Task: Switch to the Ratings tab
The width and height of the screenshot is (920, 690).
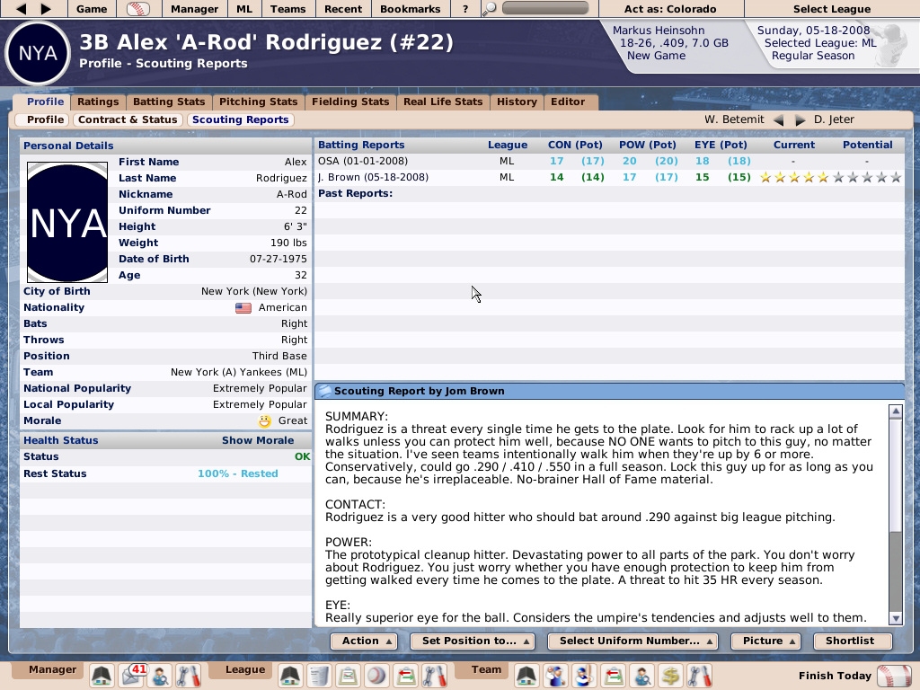Action: pyautogui.click(x=98, y=102)
